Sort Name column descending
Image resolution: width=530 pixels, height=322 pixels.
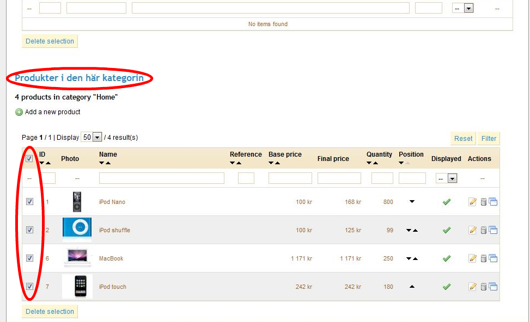pos(101,163)
